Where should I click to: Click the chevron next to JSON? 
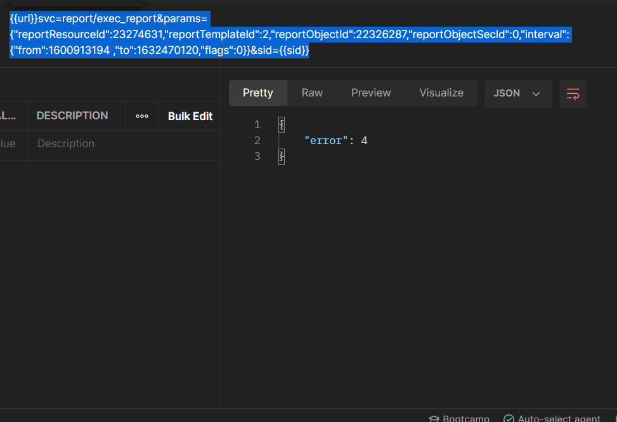coord(536,94)
